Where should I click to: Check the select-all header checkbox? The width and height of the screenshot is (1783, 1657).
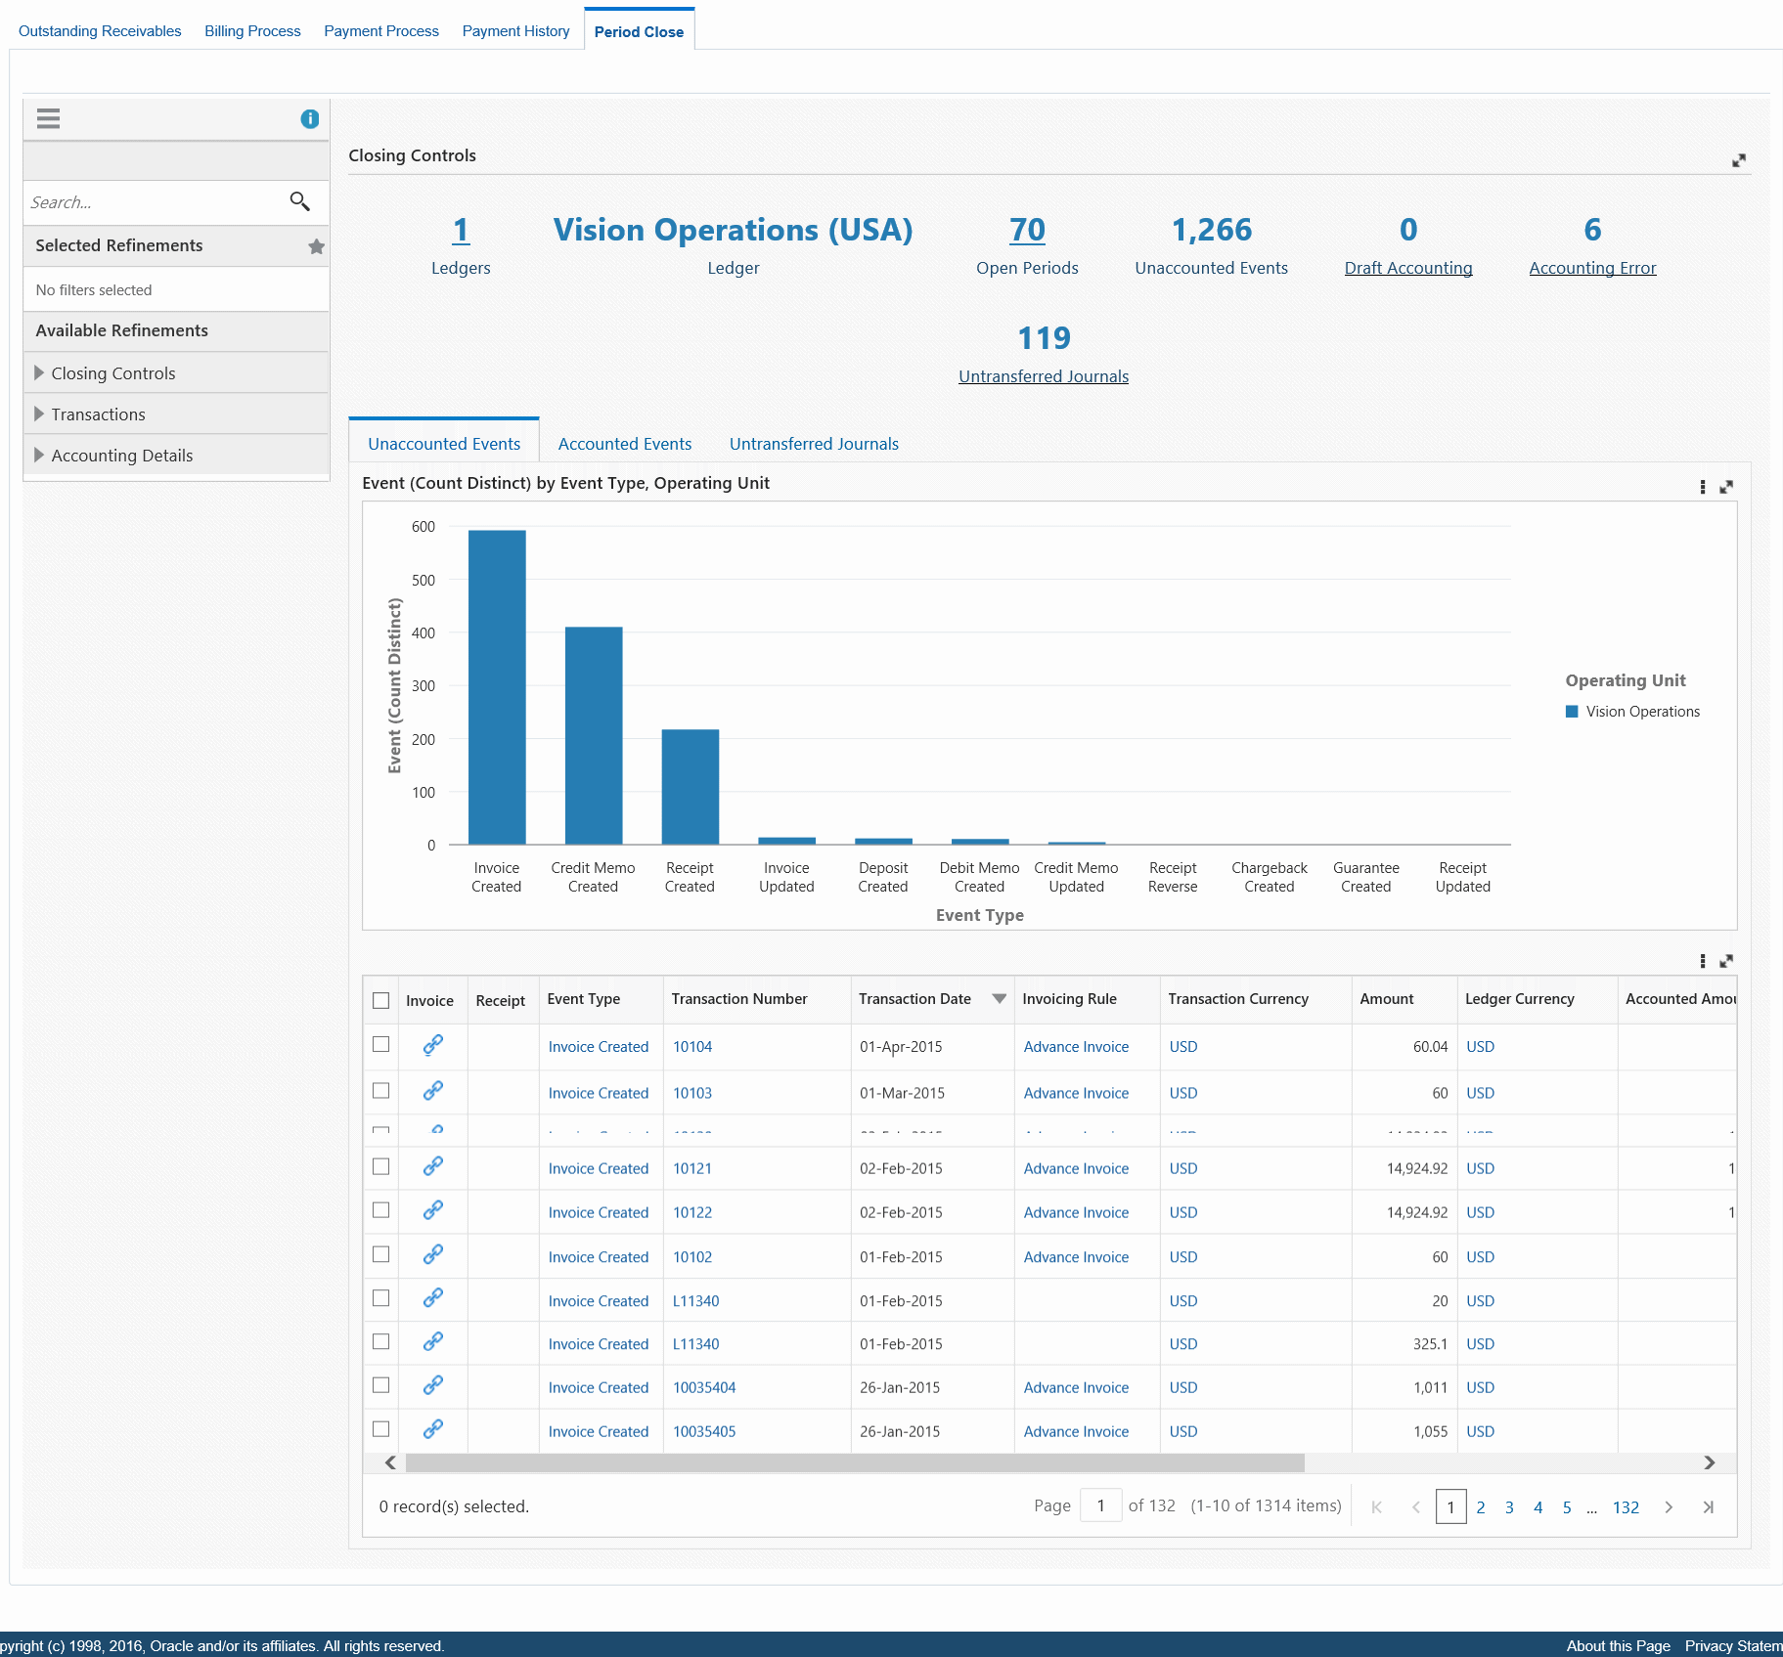coord(381,1000)
